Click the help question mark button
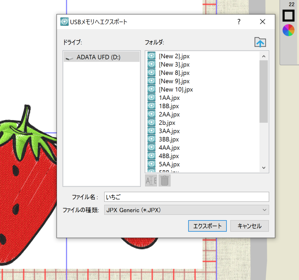Image resolution: width=299 pixels, height=280 pixels. 239,22
